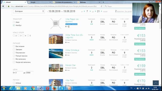Open Google Chrome from the taskbar
162x91 pixels.
click(33, 88)
